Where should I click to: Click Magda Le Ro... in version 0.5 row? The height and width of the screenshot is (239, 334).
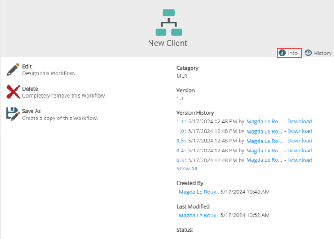click(265, 141)
